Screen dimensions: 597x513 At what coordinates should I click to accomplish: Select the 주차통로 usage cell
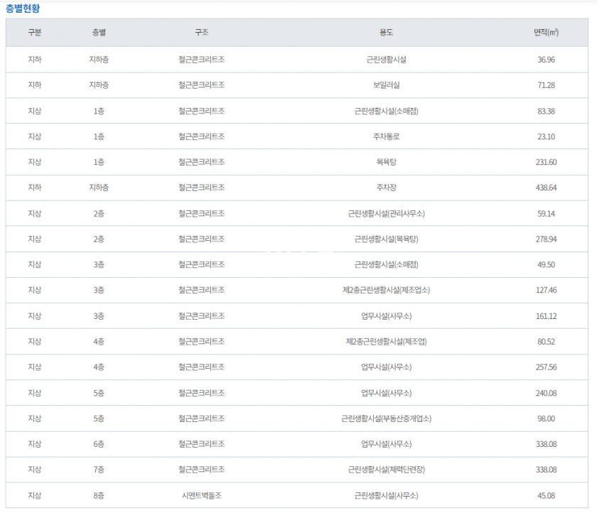pyautogui.click(x=386, y=136)
